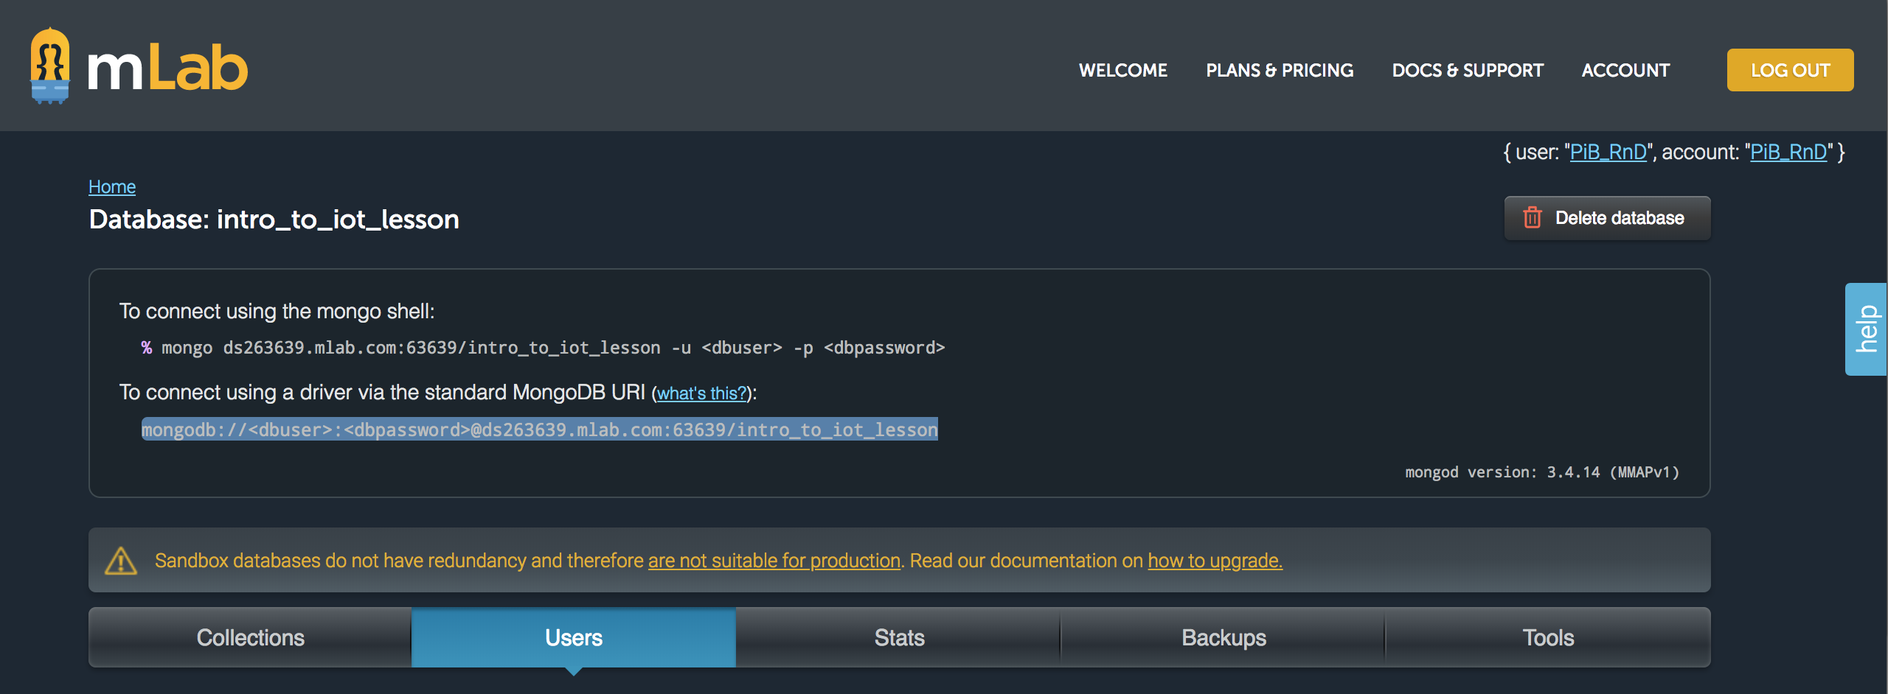Open the Tools tab
The width and height of the screenshot is (1888, 694).
point(1548,637)
